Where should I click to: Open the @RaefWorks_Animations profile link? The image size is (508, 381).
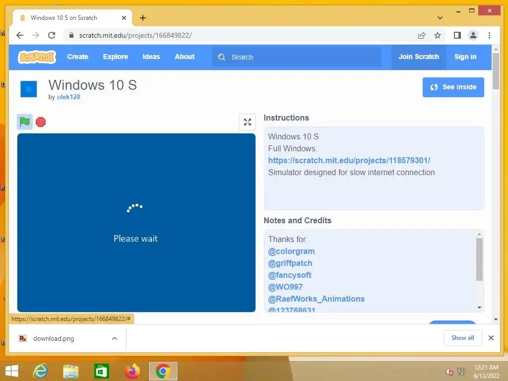(316, 299)
